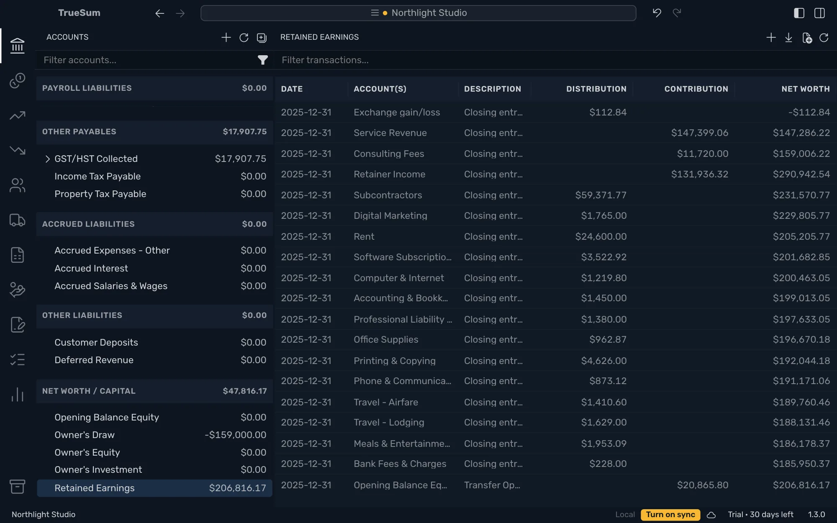Screen dimensions: 837x523
Task: Collapse the Other Payables group header
Action: (x=154, y=132)
